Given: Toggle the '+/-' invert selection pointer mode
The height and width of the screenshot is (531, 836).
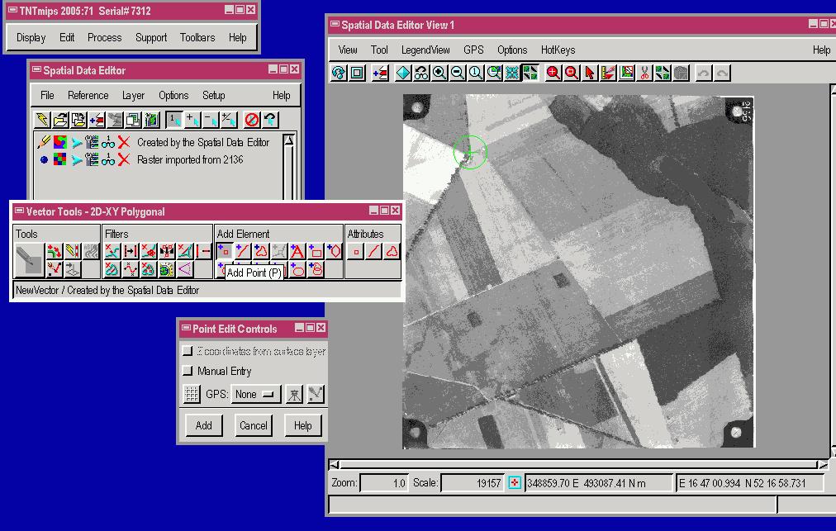Looking at the screenshot, I should 229,120.
